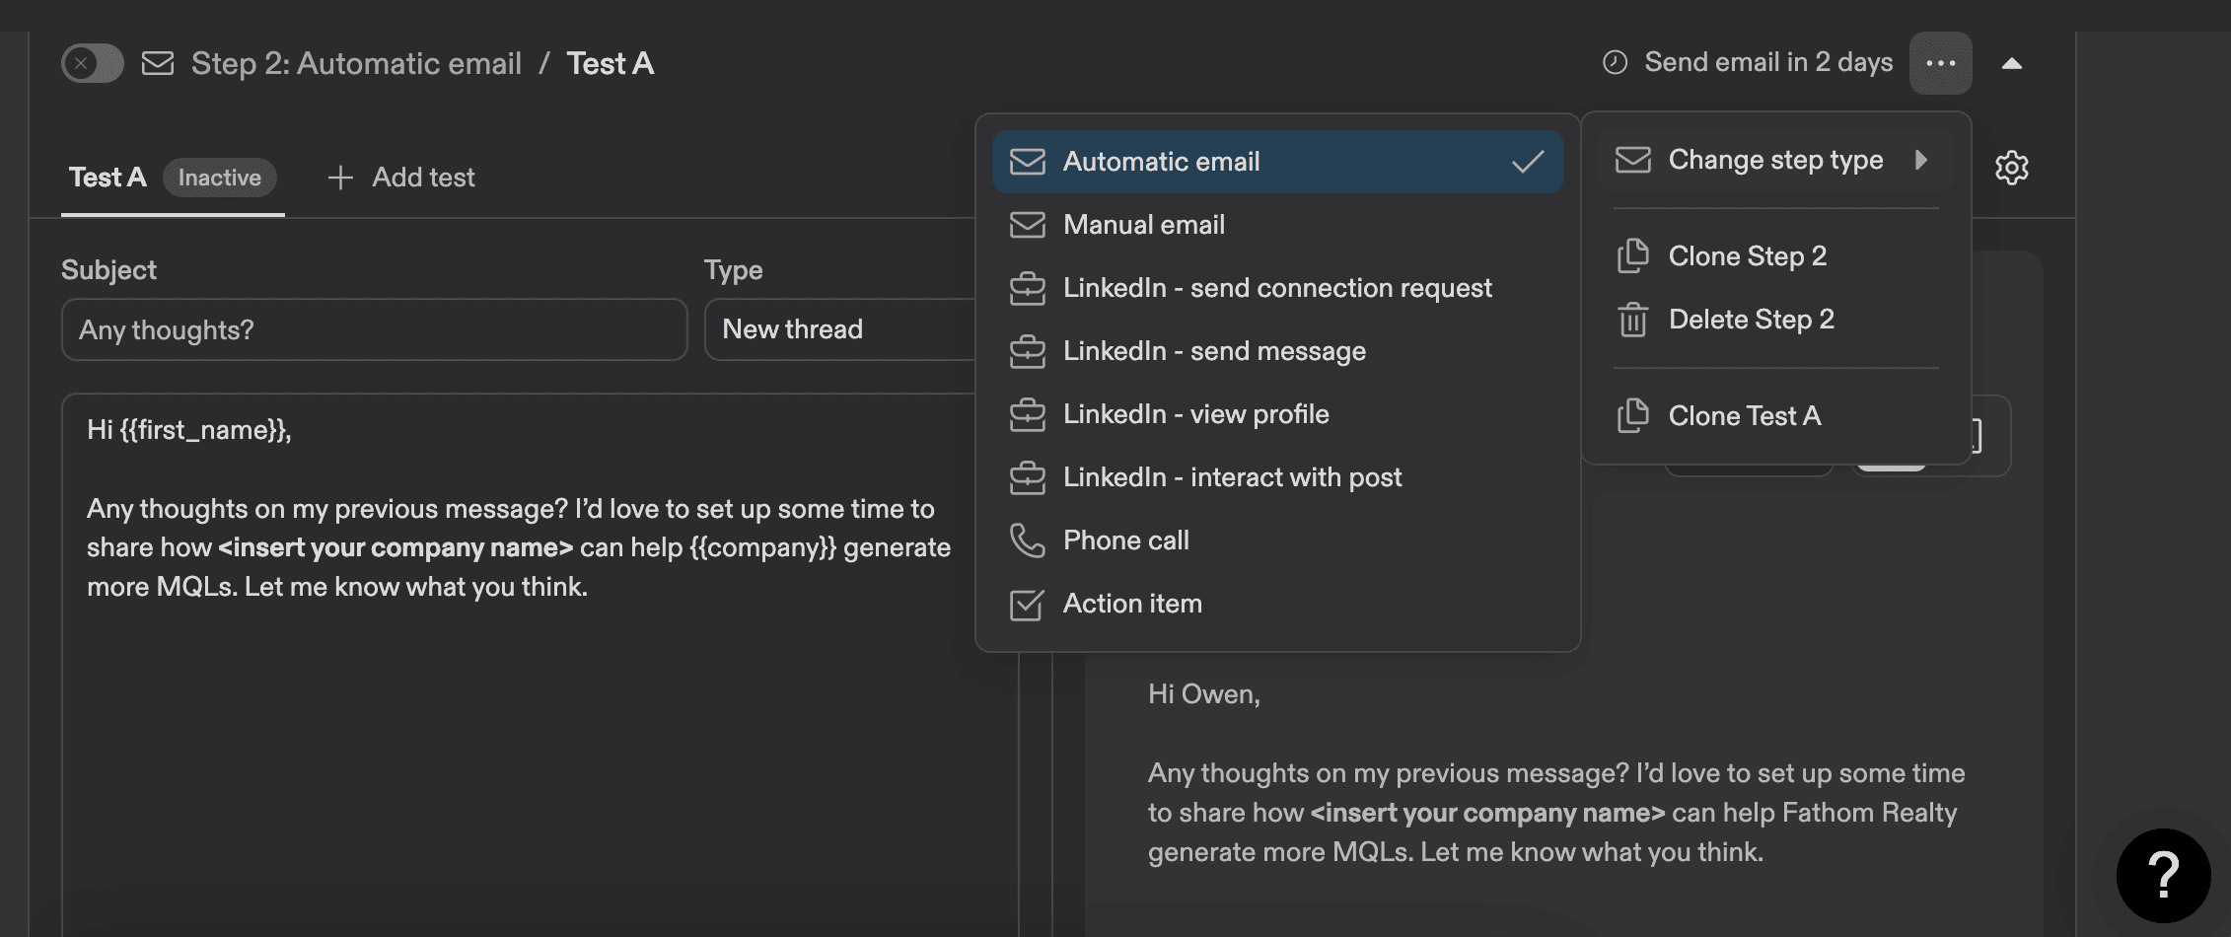Toggle the Step 2 enable switch
Screen dimensions: 2231x937
pyautogui.click(x=93, y=63)
